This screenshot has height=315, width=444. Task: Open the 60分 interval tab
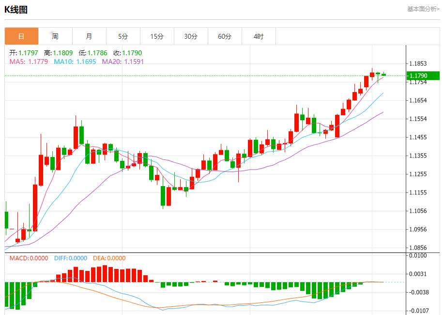click(225, 36)
